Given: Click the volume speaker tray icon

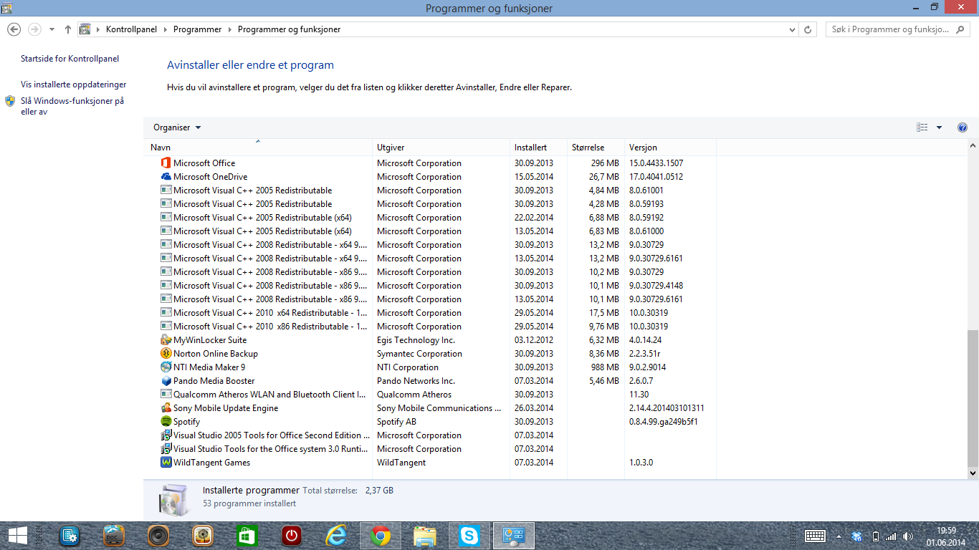Looking at the screenshot, I should click(x=908, y=536).
